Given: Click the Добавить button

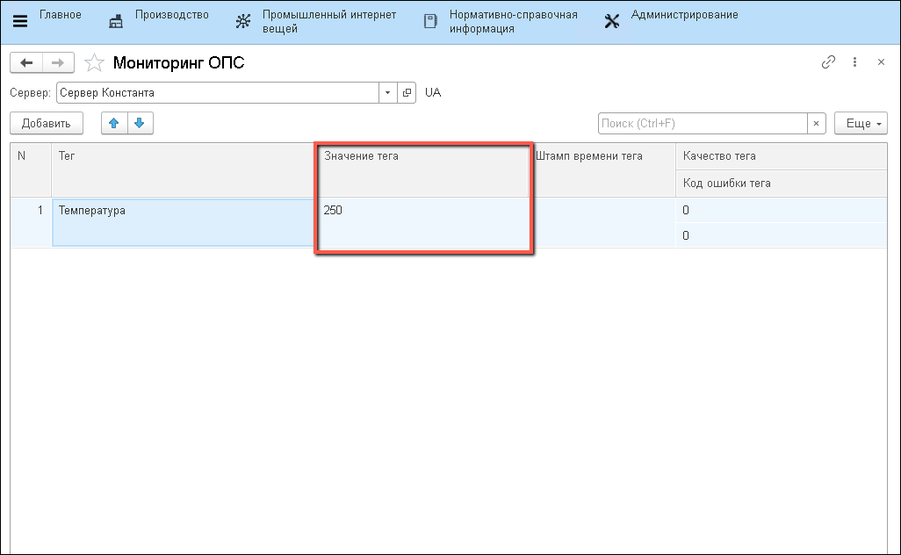Looking at the screenshot, I should point(46,124).
